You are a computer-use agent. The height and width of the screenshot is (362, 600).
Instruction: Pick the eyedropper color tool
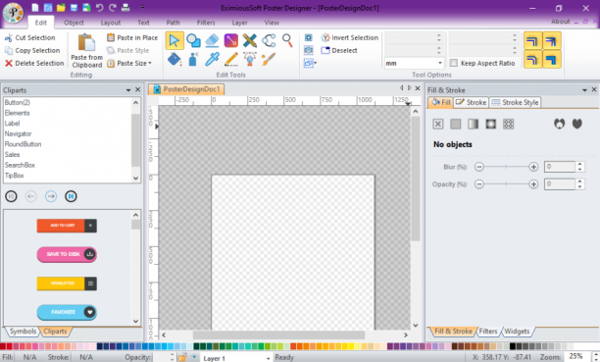tap(212, 60)
